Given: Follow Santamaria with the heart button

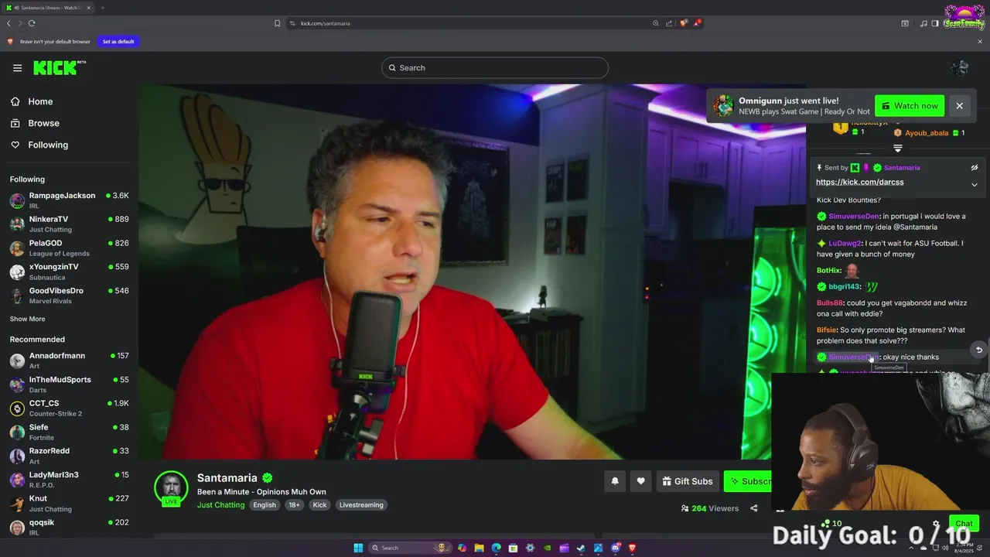Looking at the screenshot, I should click(640, 481).
